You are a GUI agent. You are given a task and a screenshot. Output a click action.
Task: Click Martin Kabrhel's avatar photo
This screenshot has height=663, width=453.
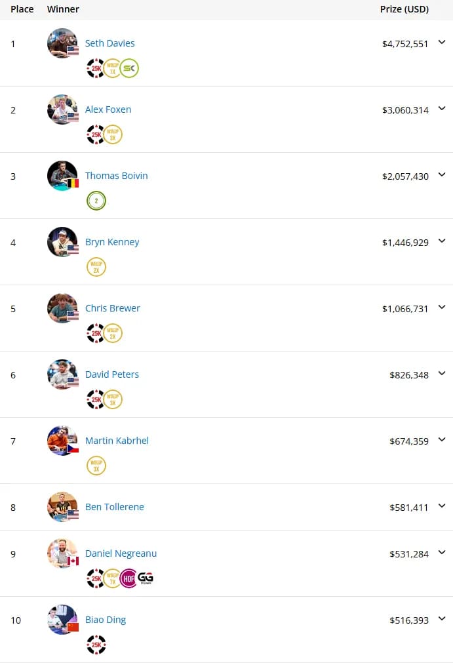(62, 441)
